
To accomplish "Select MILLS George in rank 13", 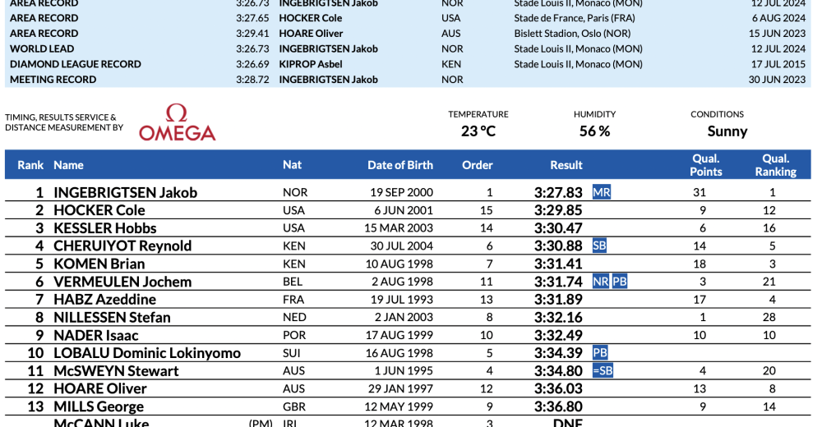I will click(98, 406).
